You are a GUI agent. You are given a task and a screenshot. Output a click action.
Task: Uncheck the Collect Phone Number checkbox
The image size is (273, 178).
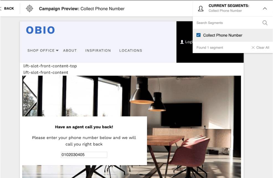tap(198, 35)
